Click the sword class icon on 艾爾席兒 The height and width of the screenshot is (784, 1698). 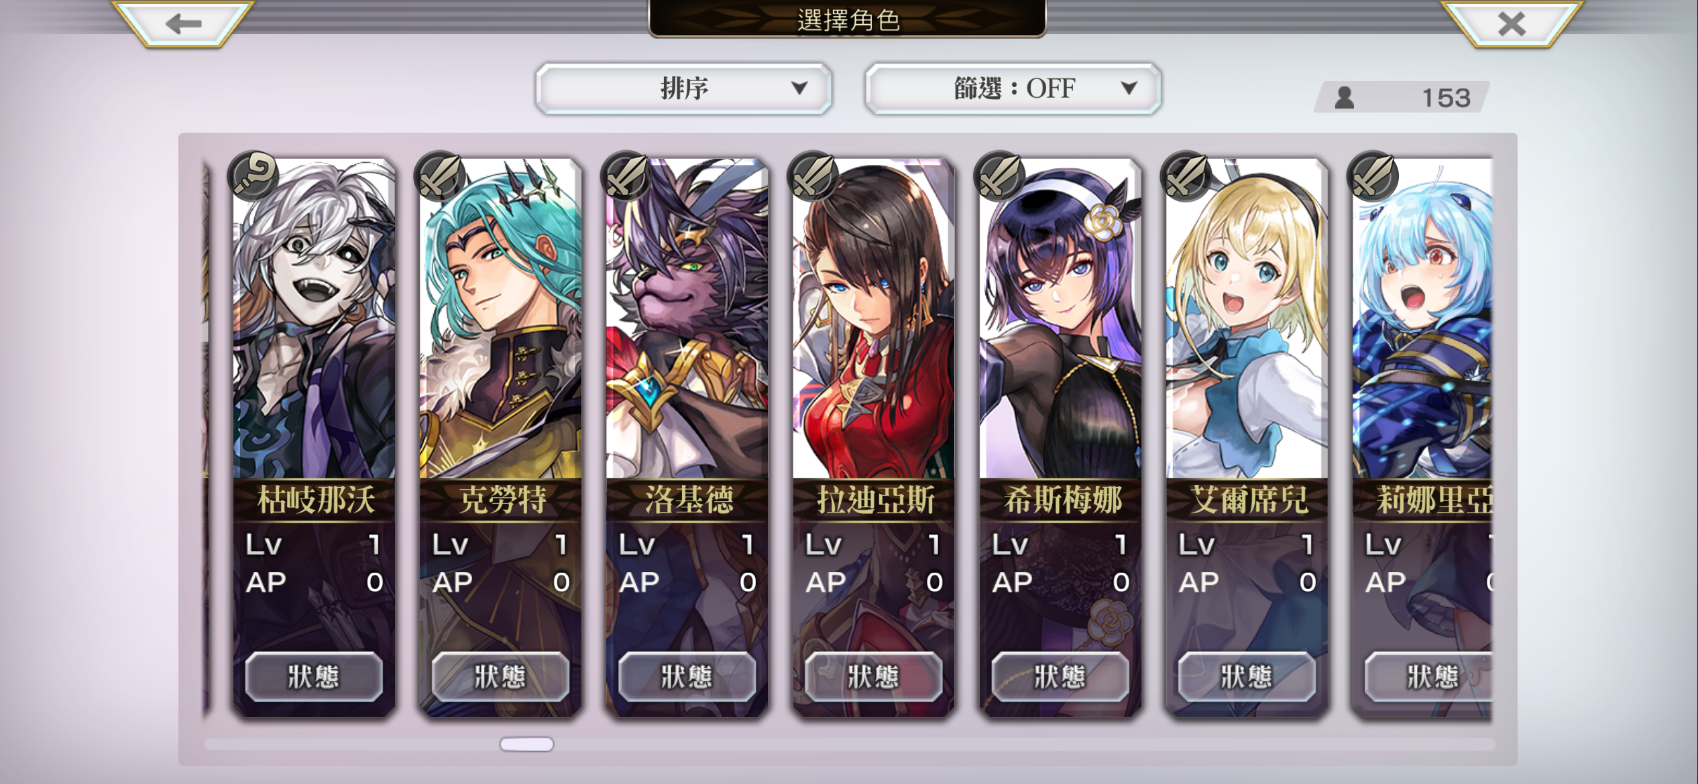pos(1186,176)
